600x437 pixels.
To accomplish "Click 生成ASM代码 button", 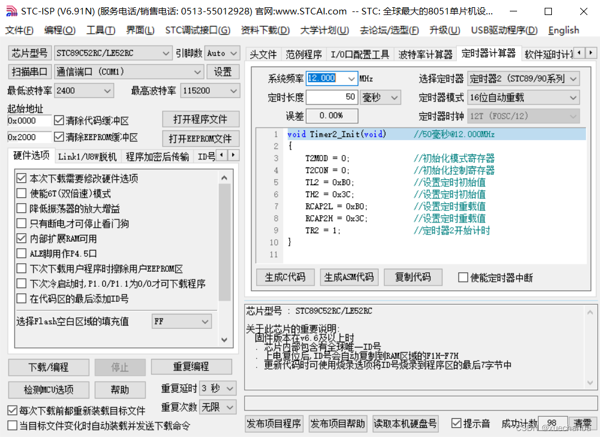I will [x=349, y=277].
